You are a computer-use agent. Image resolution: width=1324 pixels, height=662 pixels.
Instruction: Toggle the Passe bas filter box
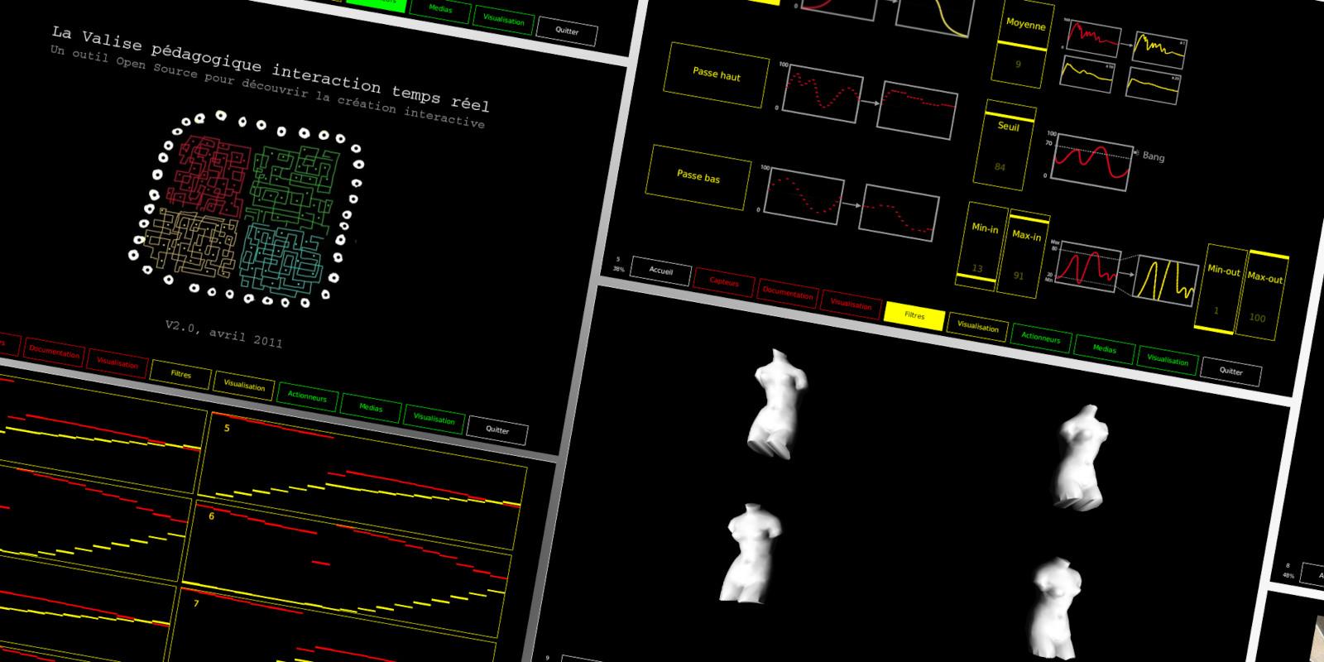tap(698, 176)
